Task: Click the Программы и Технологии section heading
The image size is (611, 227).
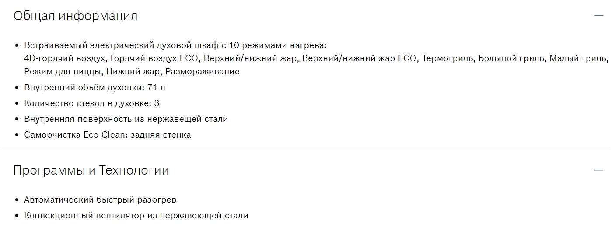Action: pyautogui.click(x=91, y=170)
